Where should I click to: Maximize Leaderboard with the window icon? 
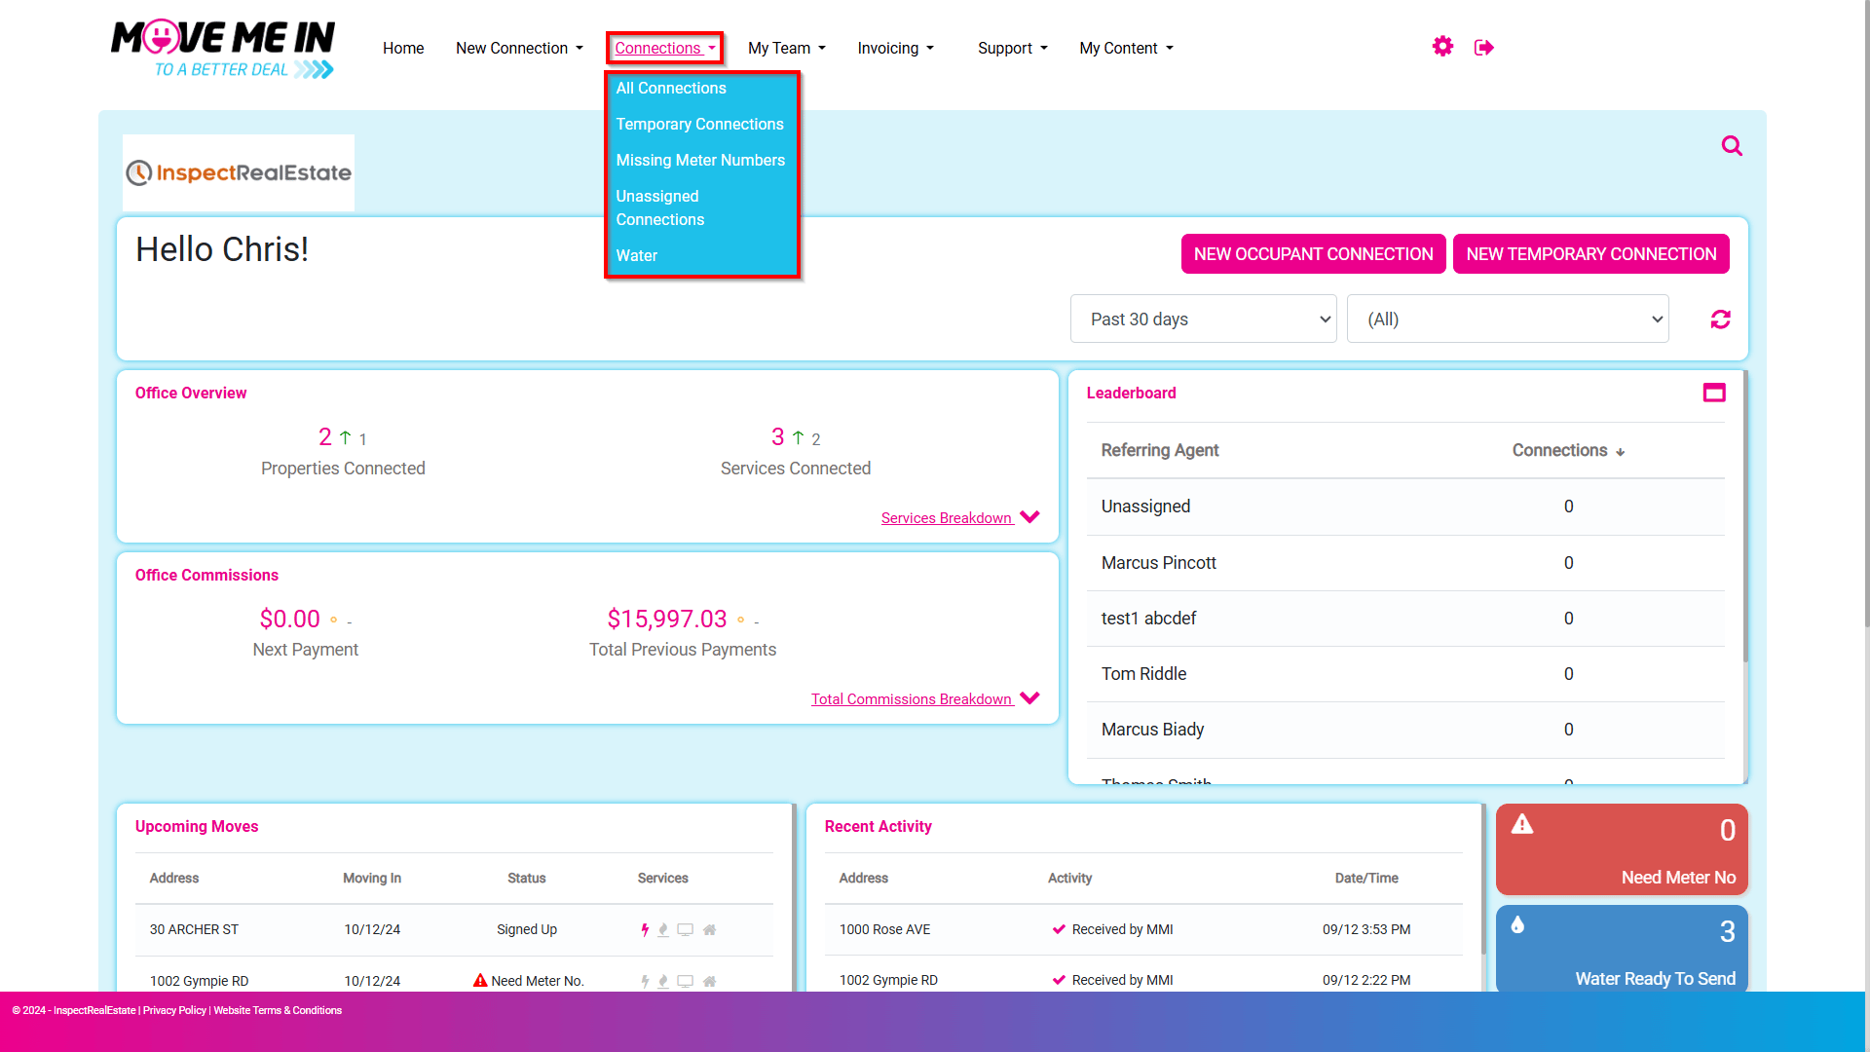1714,393
